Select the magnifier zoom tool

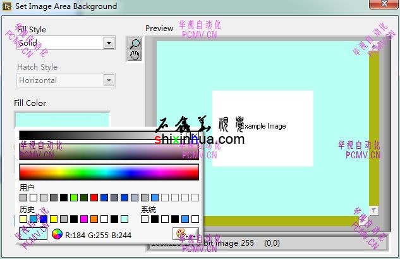(134, 44)
